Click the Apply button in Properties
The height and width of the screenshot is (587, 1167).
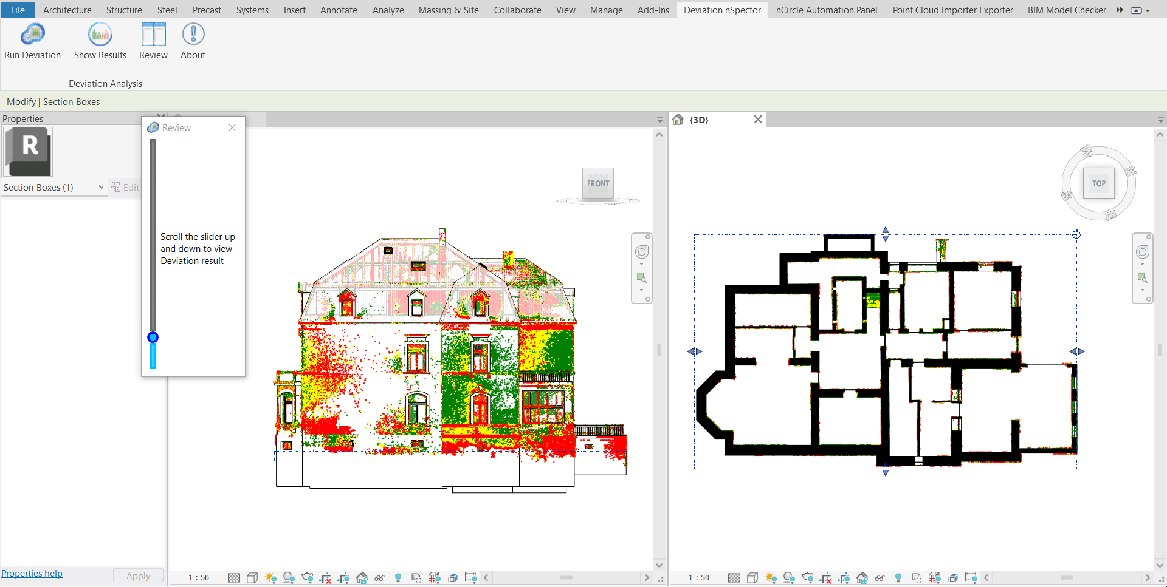pos(139,575)
